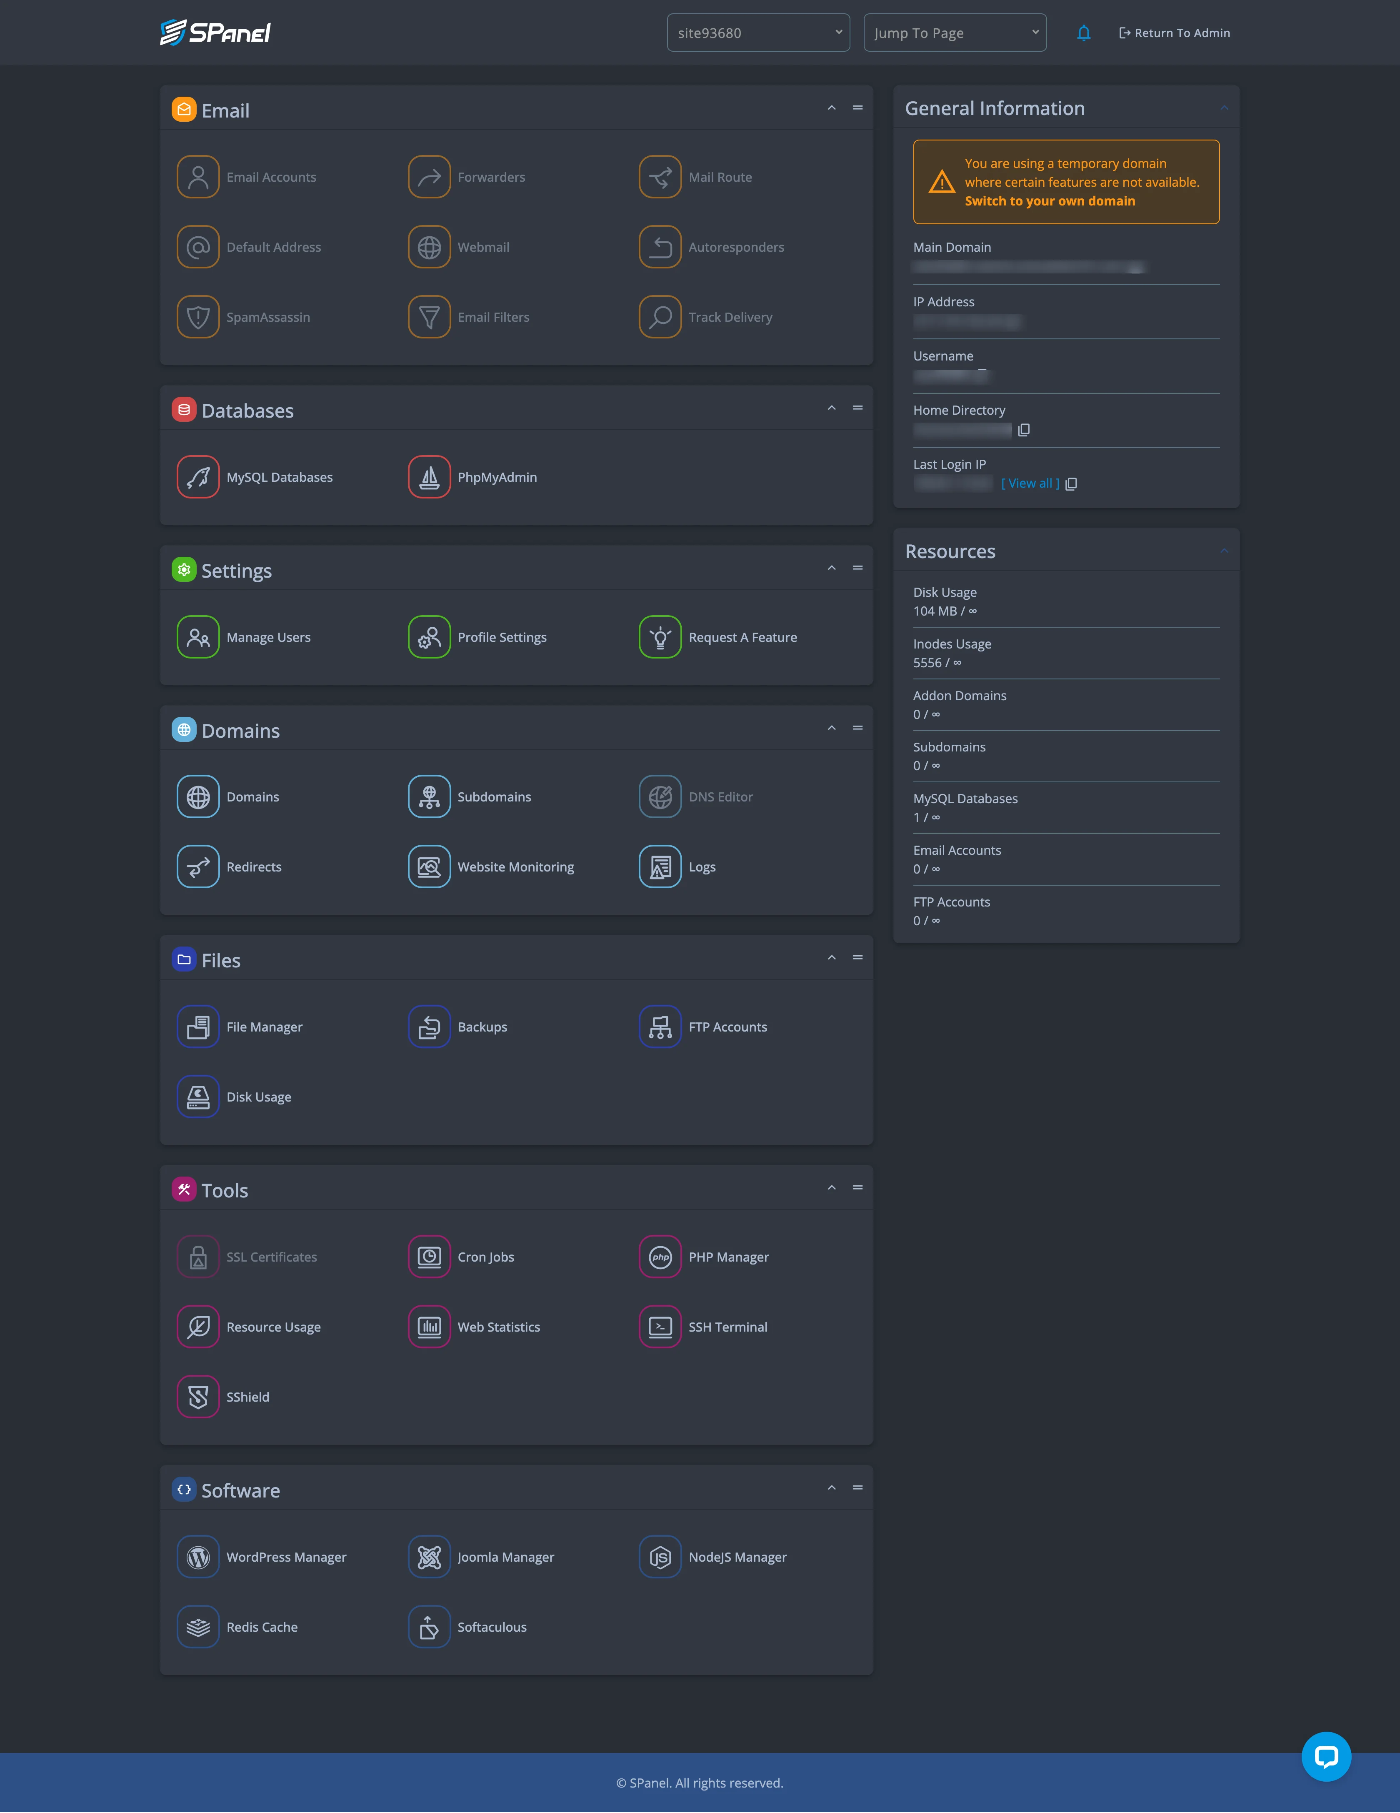The width and height of the screenshot is (1400, 1813).
Task: Open the Autoresponders link
Action: [x=735, y=248]
